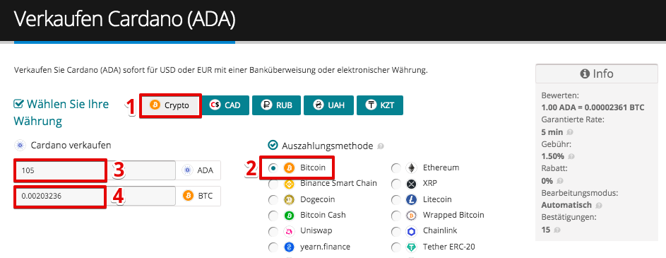
Task: Click the help icon beside Bestätigungen 15
Action: click(x=557, y=230)
